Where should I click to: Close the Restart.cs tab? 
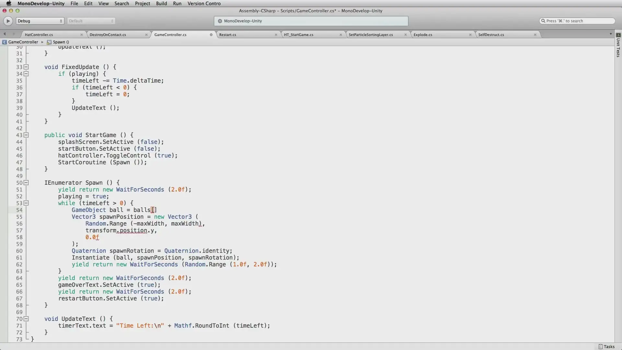[x=276, y=35]
